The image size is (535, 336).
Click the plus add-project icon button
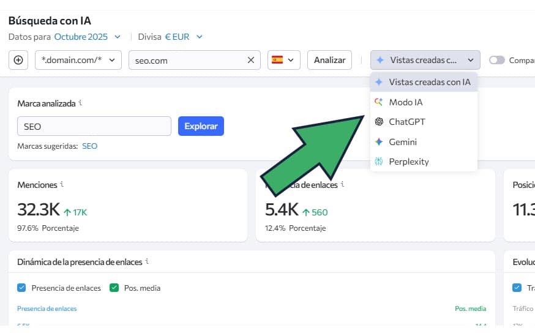coord(18,60)
